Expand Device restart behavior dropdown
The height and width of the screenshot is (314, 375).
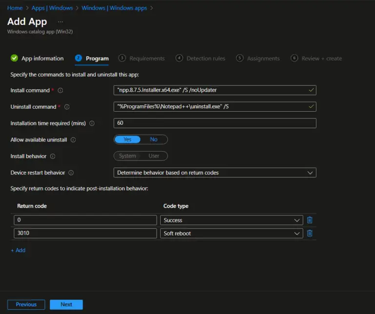tap(215, 173)
